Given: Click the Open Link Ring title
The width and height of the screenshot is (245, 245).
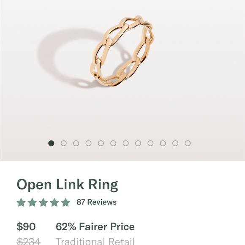Looking at the screenshot, I should click(x=67, y=185).
